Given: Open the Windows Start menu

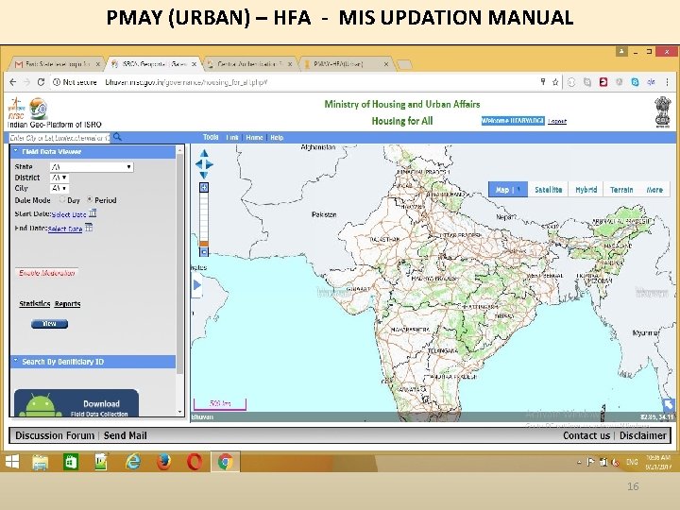Looking at the screenshot, I should click(x=12, y=462).
